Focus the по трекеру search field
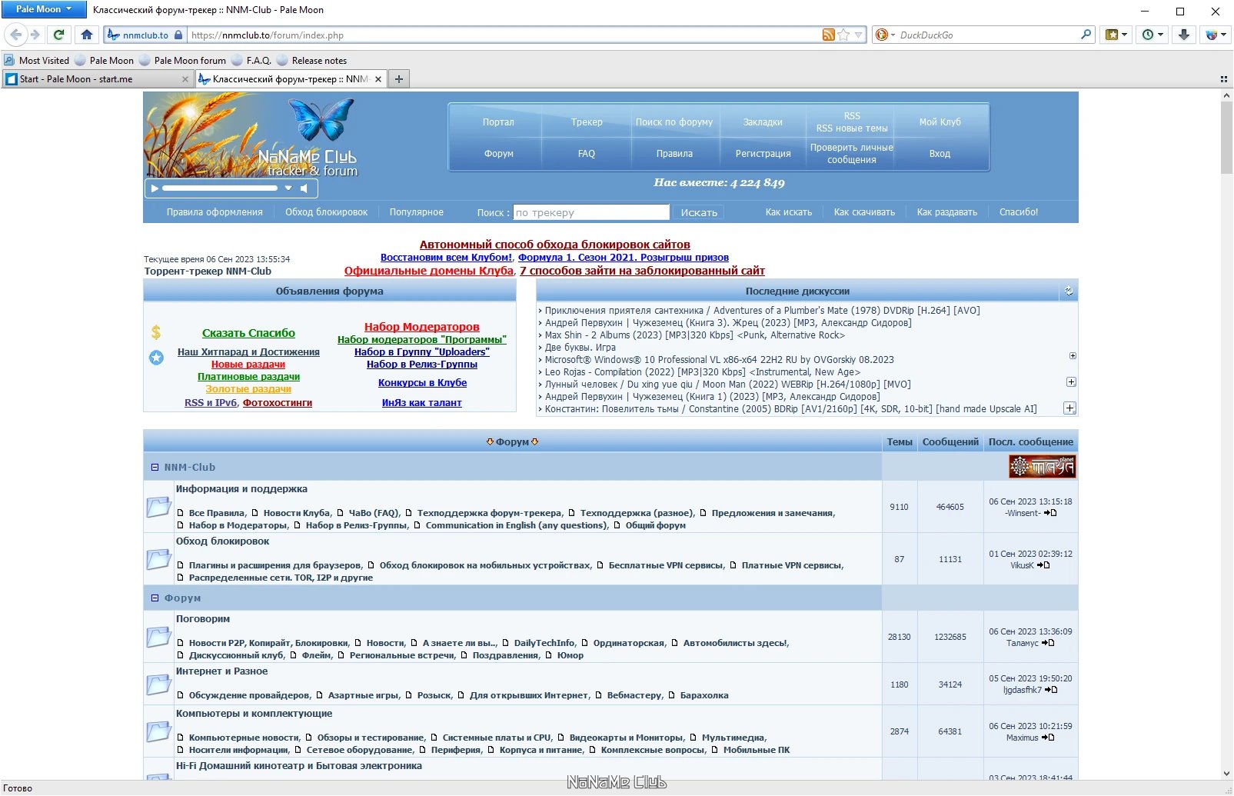Screen dimensions: 1234x796 [x=591, y=212]
